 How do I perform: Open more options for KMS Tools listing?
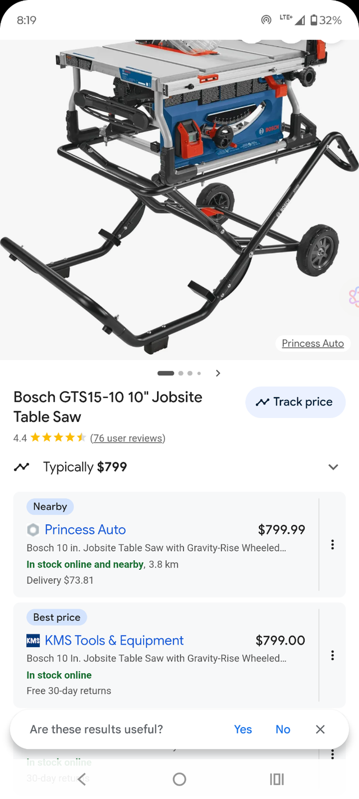333,655
